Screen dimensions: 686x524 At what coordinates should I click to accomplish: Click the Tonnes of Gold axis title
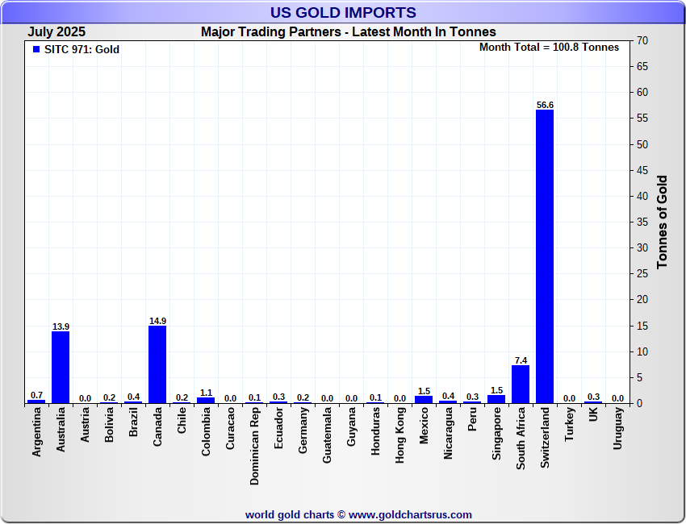[662, 222]
